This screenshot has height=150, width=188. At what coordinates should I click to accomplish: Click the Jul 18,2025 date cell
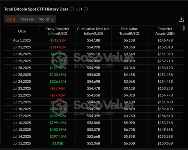pyautogui.click(x=22, y=109)
